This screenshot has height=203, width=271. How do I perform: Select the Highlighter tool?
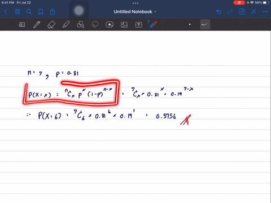pos(66,24)
